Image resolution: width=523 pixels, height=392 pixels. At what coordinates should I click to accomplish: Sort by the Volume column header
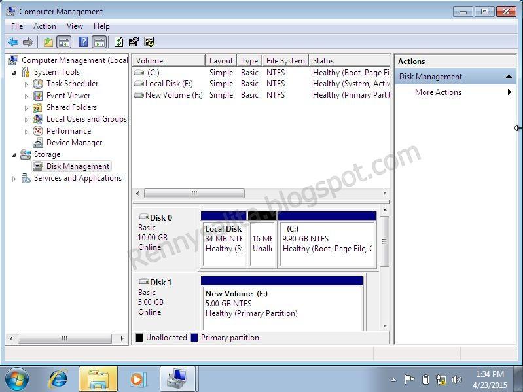point(169,61)
